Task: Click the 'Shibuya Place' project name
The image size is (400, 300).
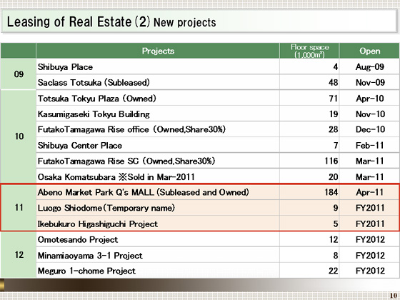Action: click(x=65, y=67)
